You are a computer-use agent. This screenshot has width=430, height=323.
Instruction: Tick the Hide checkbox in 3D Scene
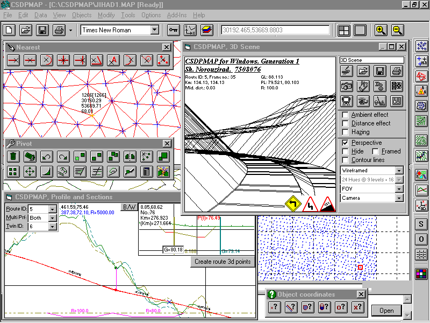(x=346, y=151)
